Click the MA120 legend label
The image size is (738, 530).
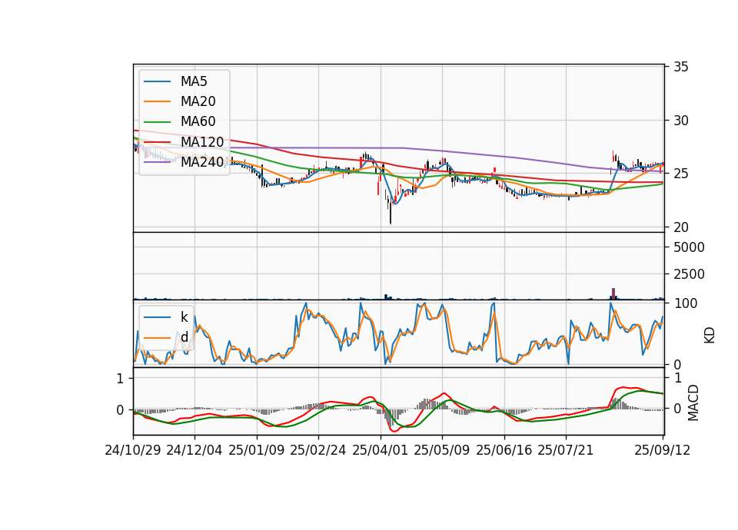click(202, 142)
